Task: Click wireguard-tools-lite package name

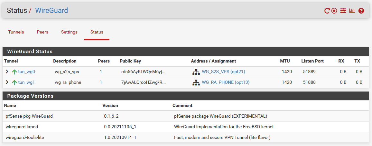Action: [25, 138]
